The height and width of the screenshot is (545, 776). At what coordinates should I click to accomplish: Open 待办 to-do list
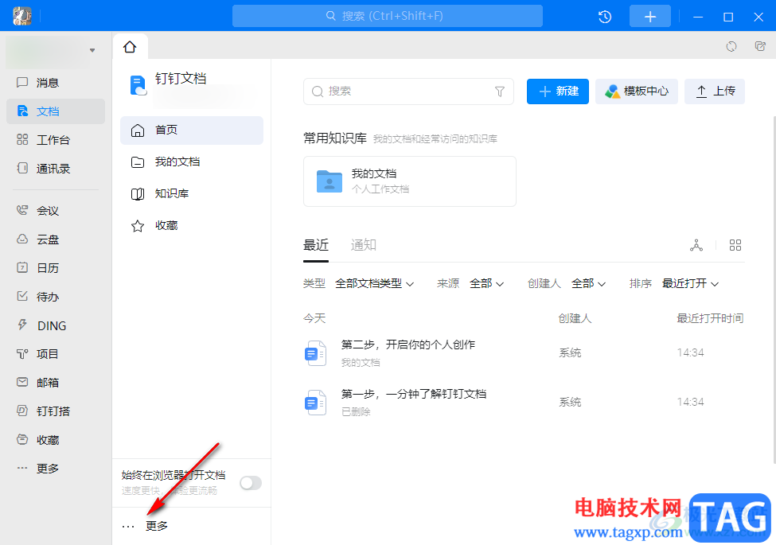[x=56, y=297]
